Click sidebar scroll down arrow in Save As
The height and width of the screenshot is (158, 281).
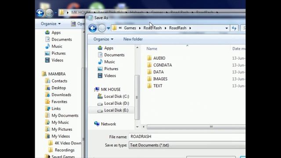click(137, 127)
